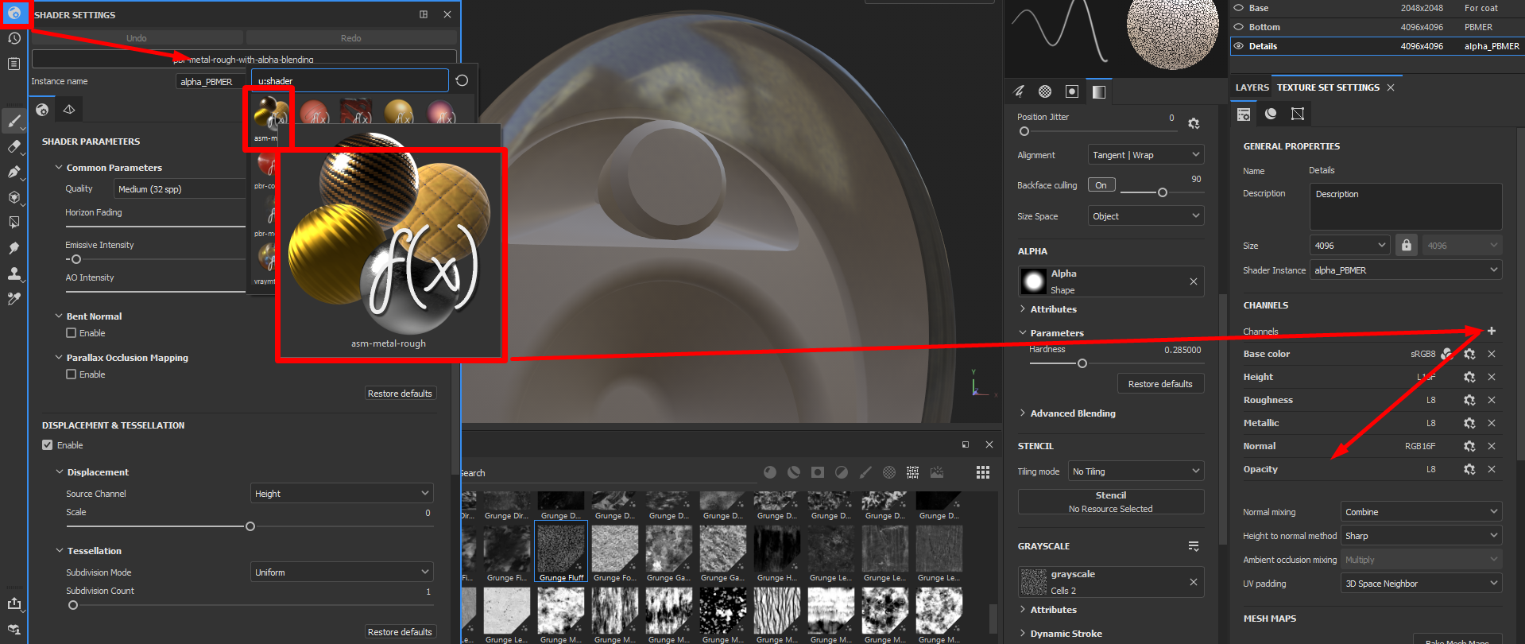Open the Log panel icon
The height and width of the screenshot is (644, 1525).
pos(14,64)
